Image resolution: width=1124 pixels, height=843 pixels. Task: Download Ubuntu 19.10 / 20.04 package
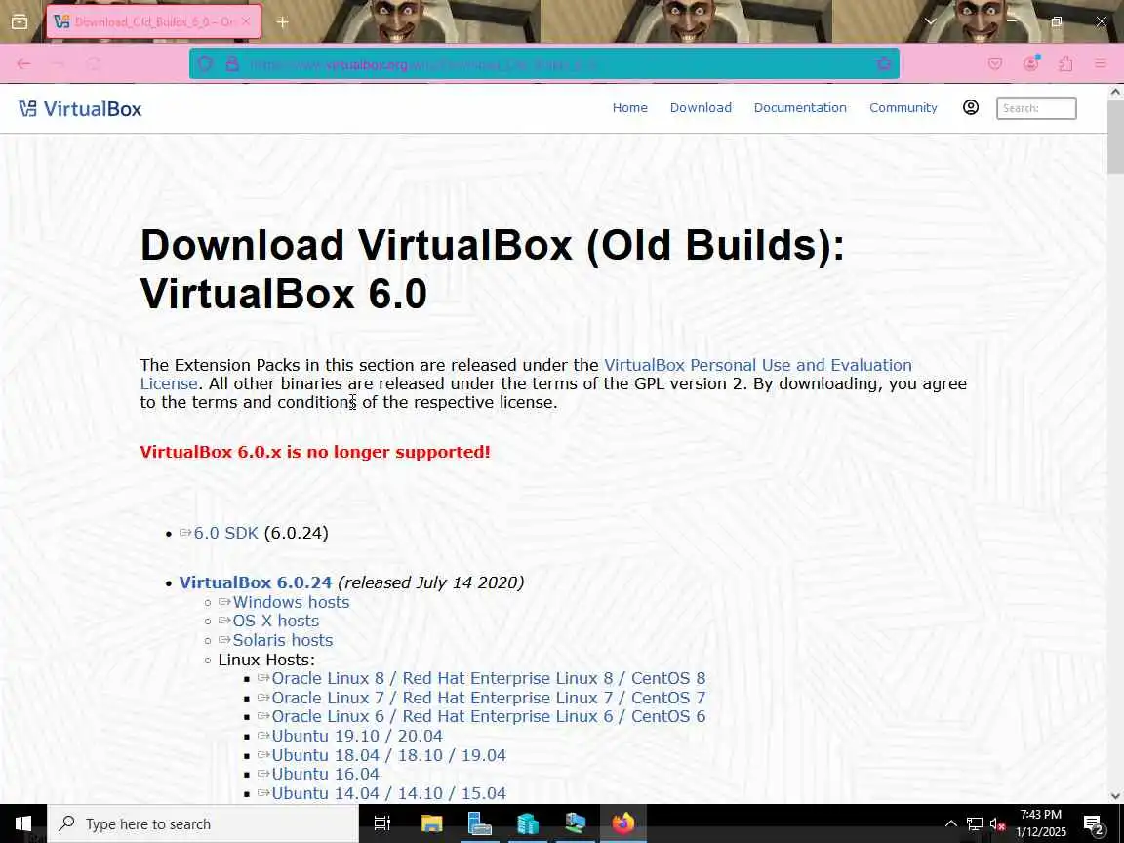click(357, 736)
